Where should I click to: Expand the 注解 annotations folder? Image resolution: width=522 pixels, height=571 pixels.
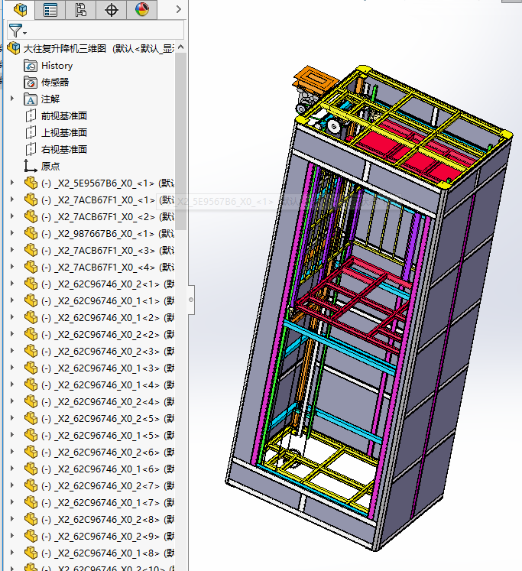click(11, 99)
